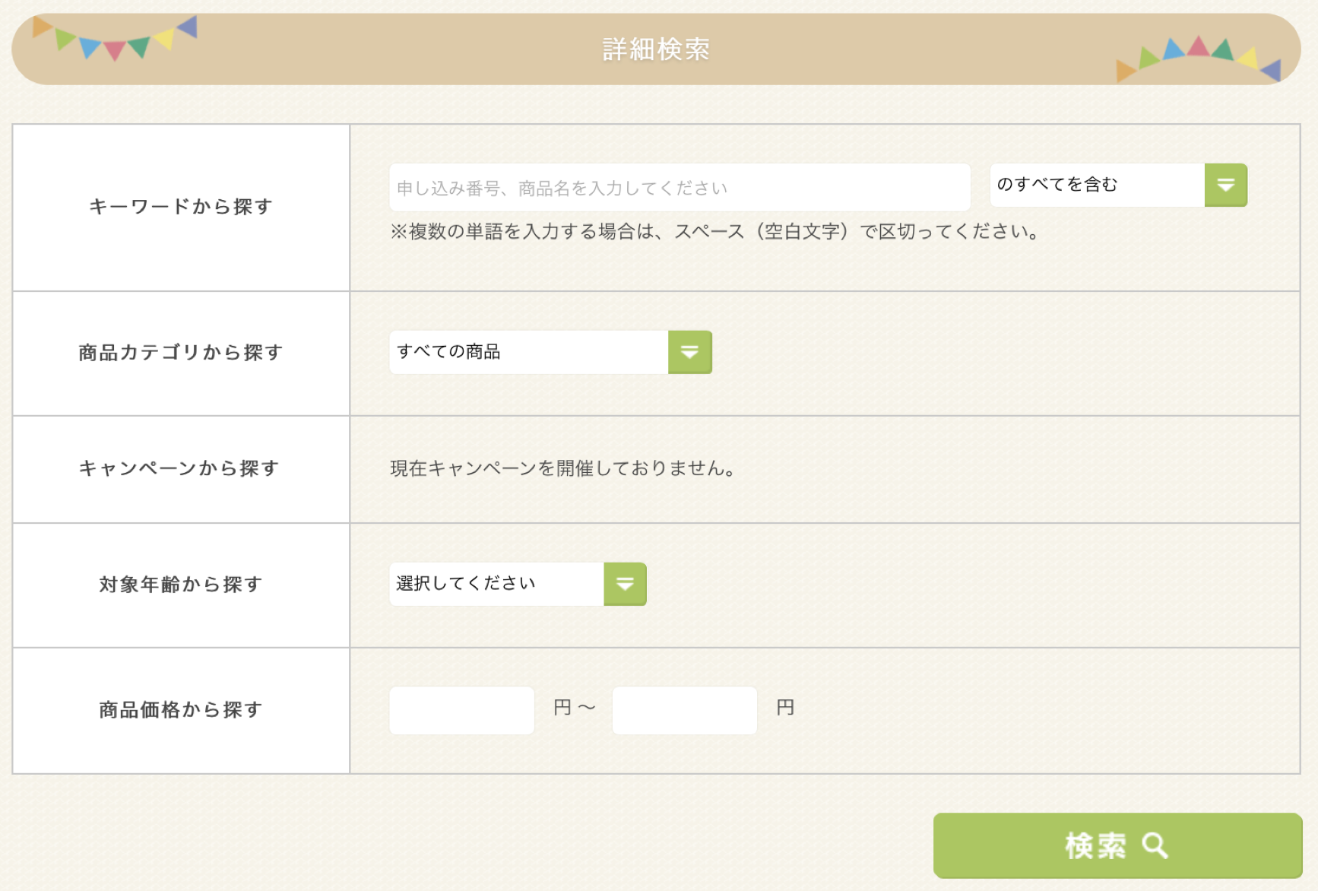Click the maximum price input box
1318x891 pixels.
click(x=684, y=710)
